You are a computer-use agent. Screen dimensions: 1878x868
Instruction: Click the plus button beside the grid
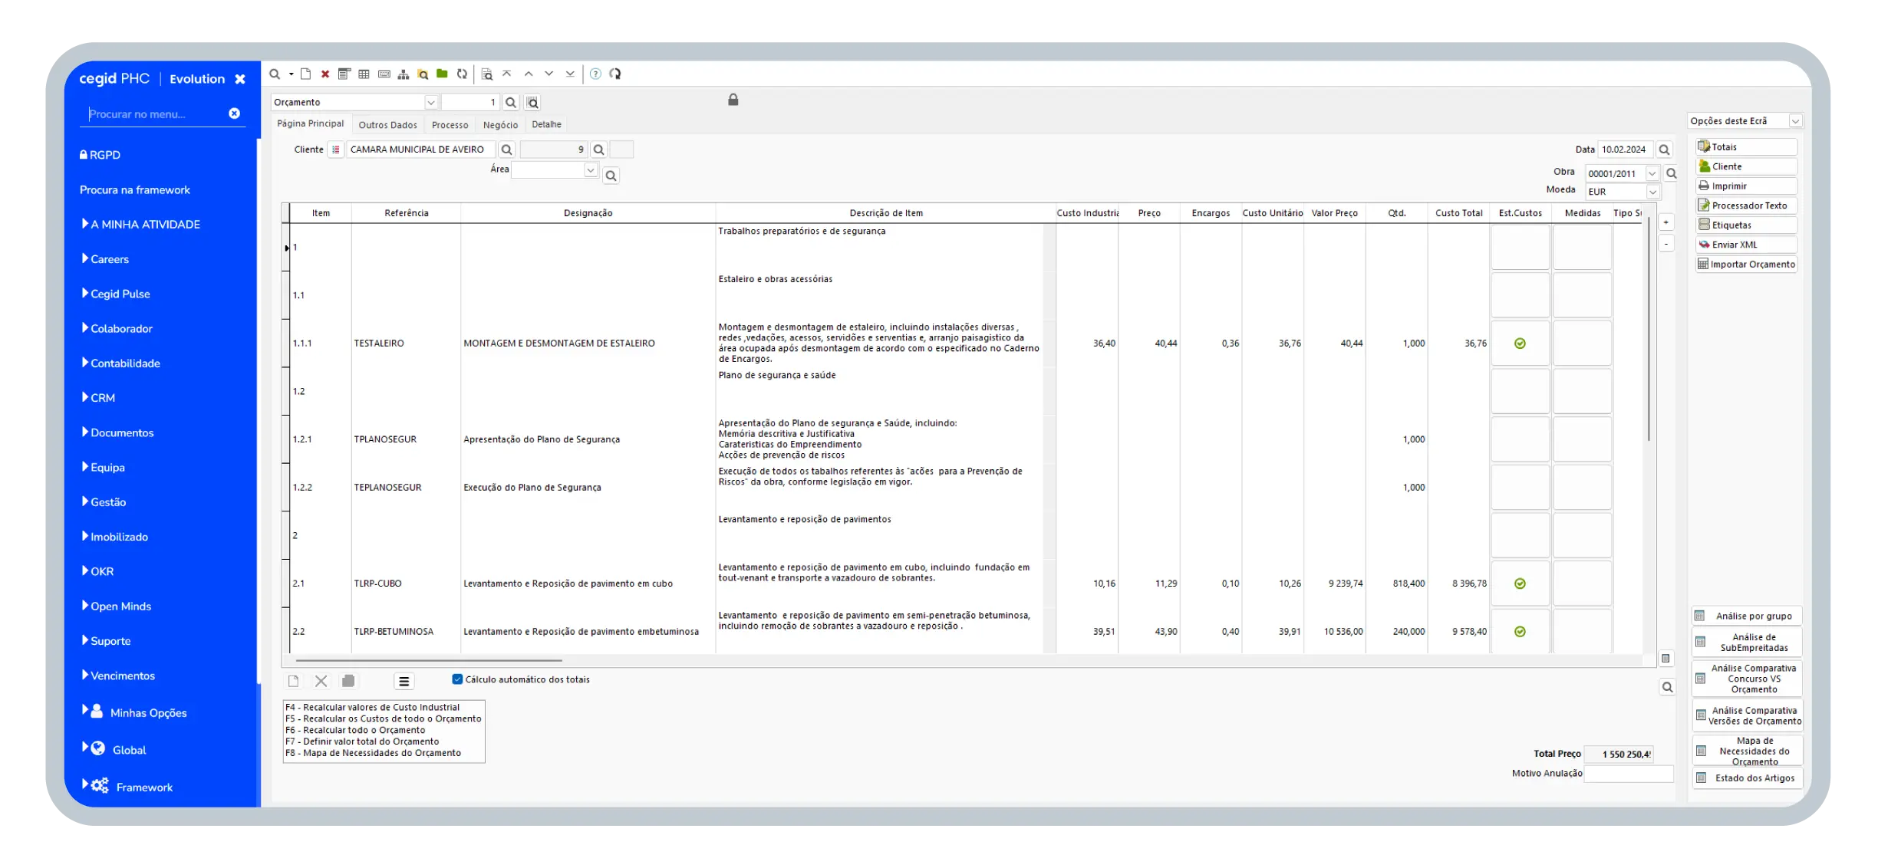[x=1666, y=222]
